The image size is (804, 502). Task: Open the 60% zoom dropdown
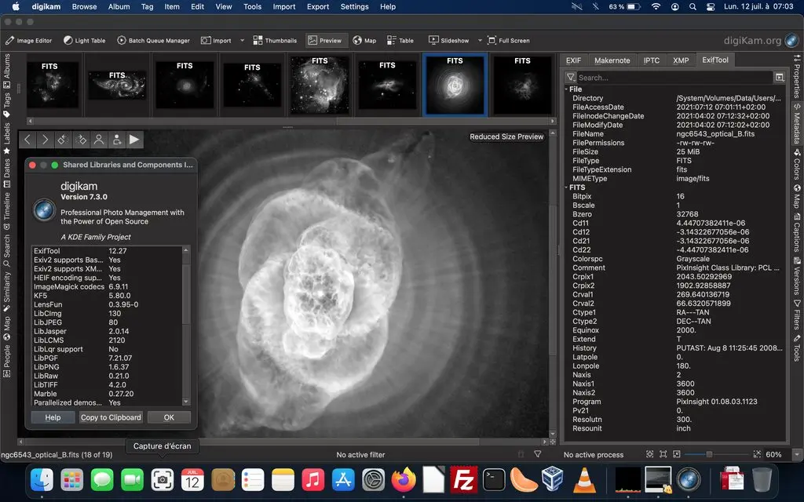(796, 454)
